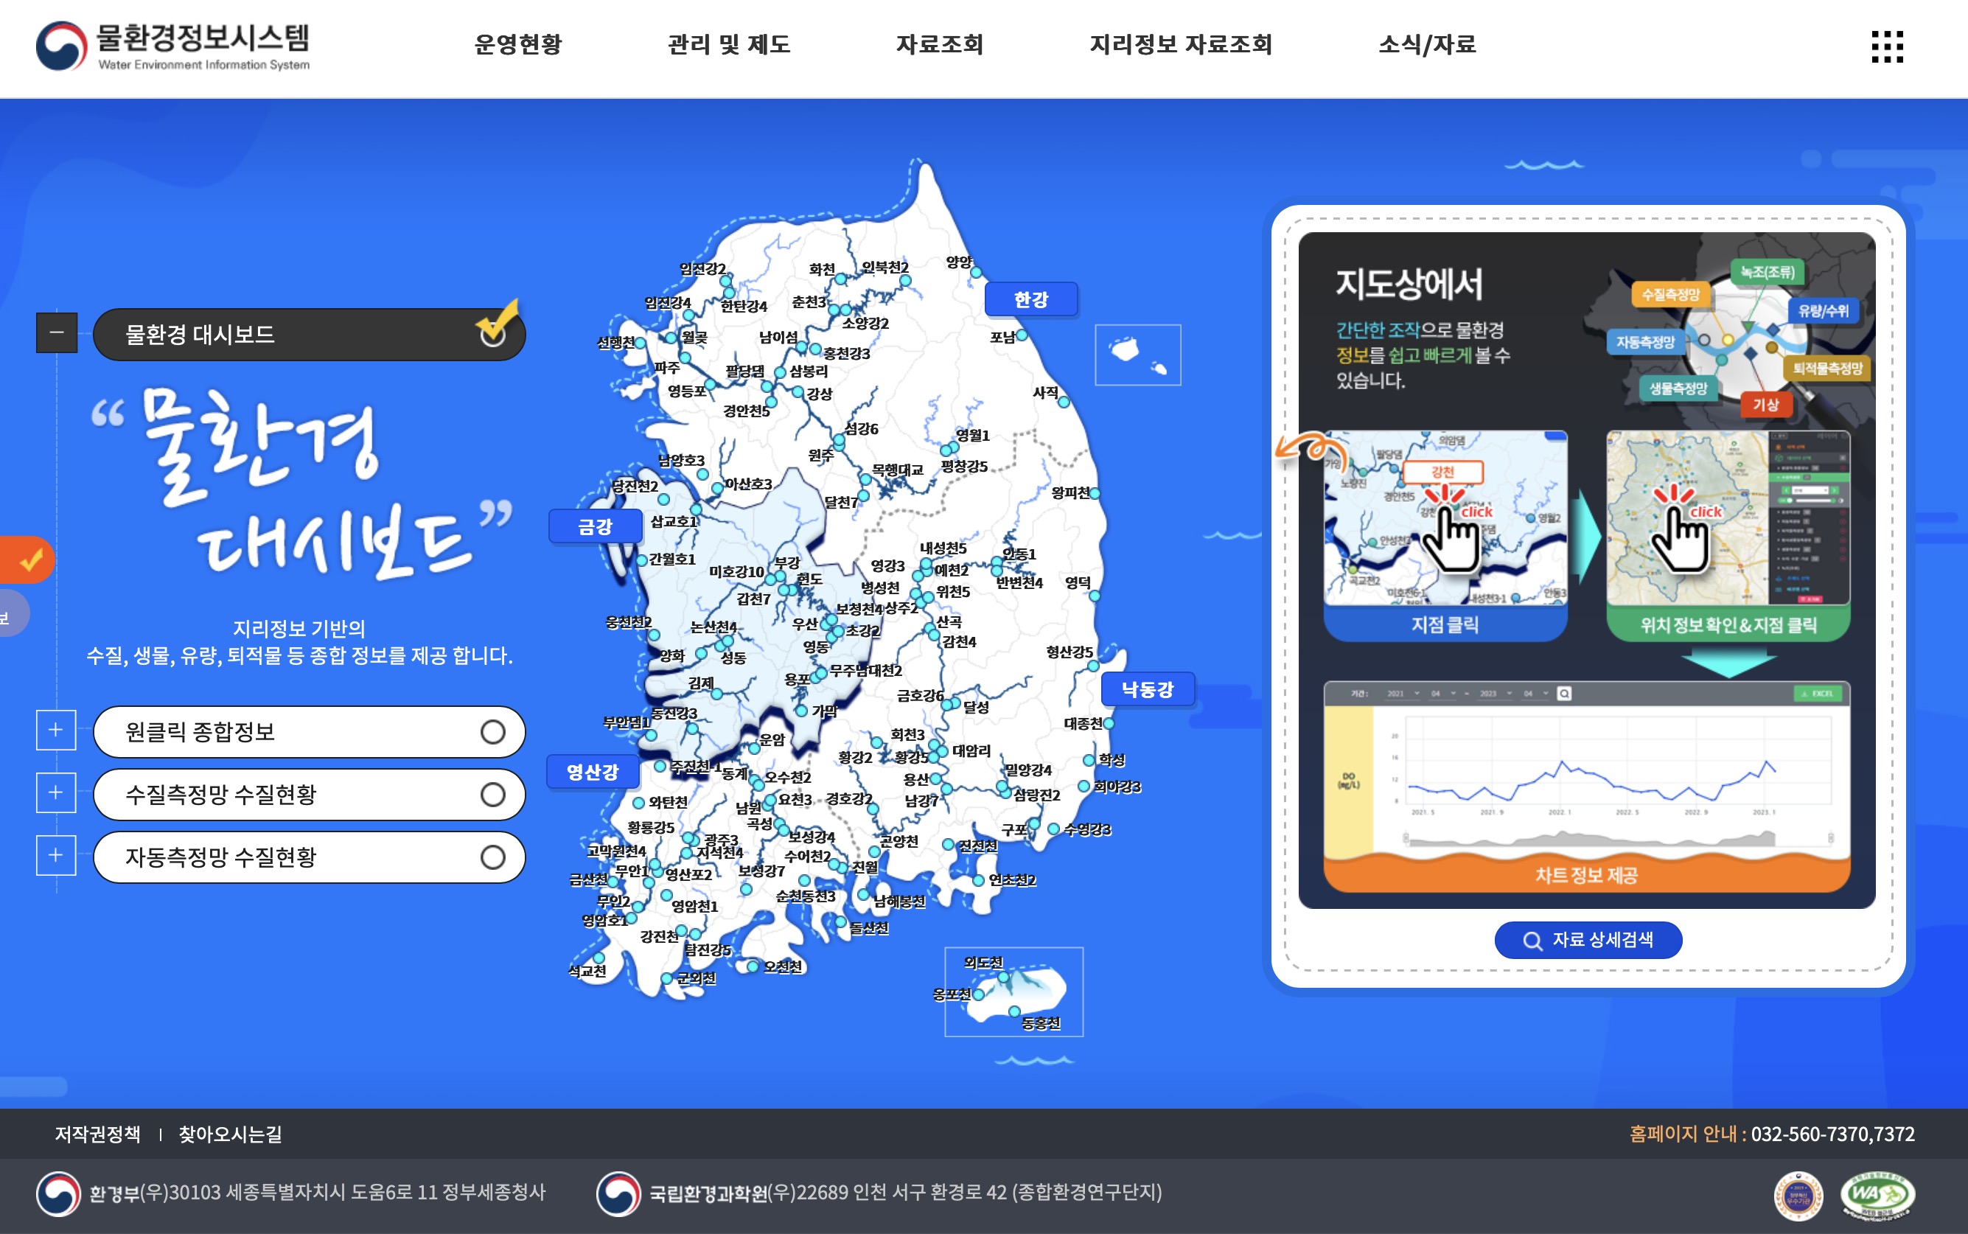The image size is (1968, 1234).
Task: Select the 와탄천 station marker on map
Action: click(x=639, y=802)
